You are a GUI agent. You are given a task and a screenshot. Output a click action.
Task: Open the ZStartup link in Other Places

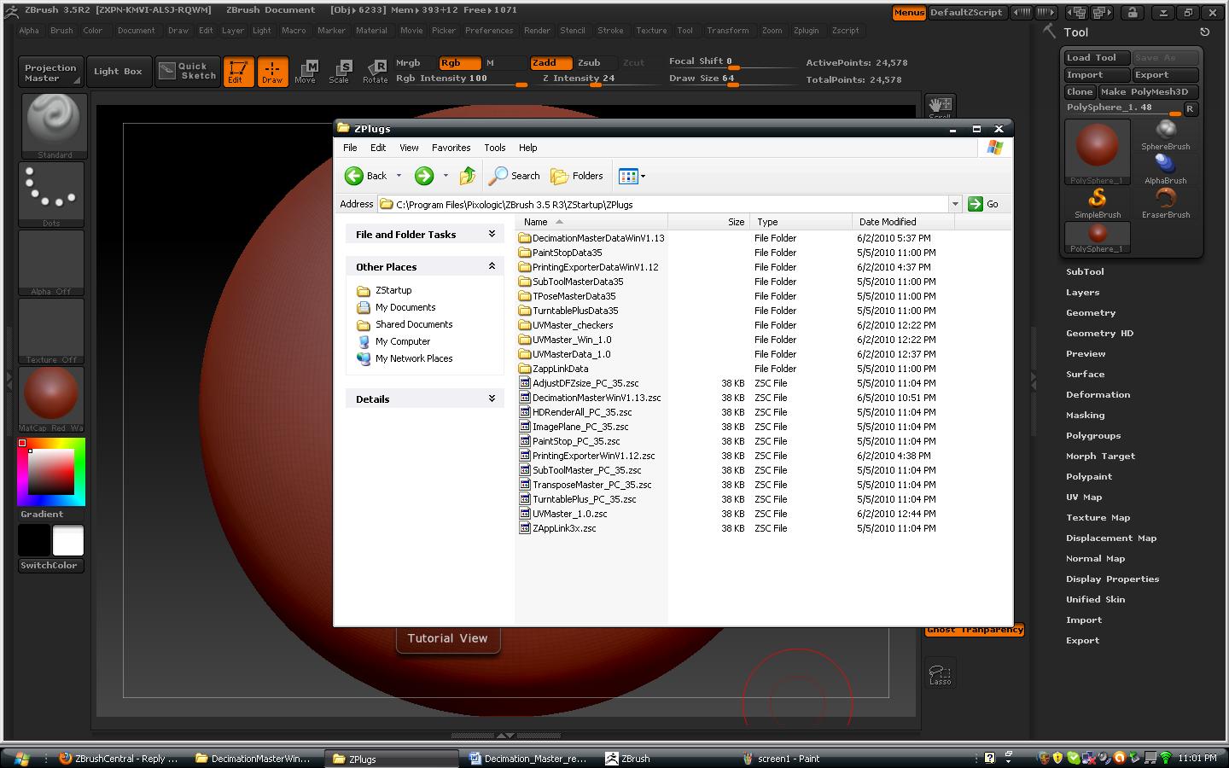point(393,290)
